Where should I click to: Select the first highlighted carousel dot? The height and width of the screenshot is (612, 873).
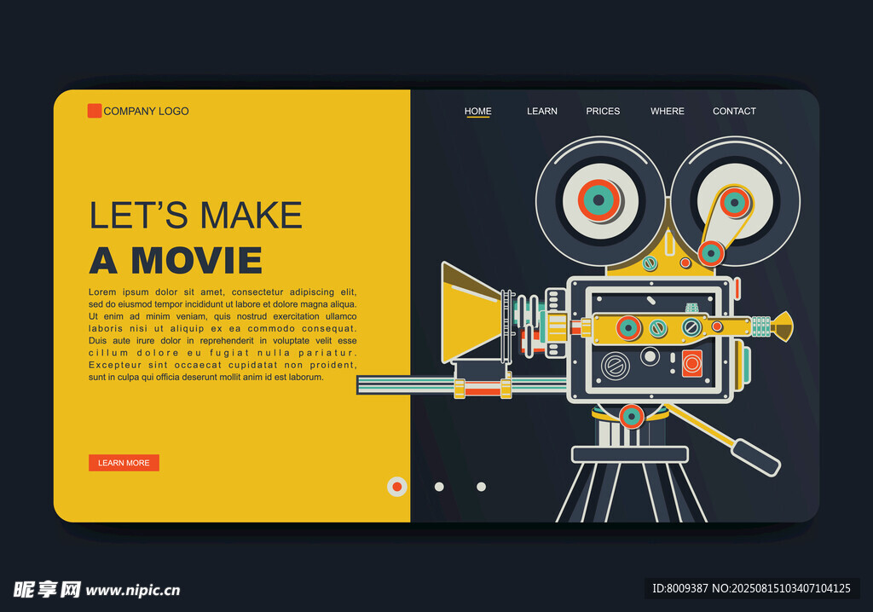pyautogui.click(x=396, y=487)
